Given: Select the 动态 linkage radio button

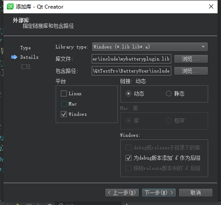Looking at the screenshot, I should tap(128, 93).
